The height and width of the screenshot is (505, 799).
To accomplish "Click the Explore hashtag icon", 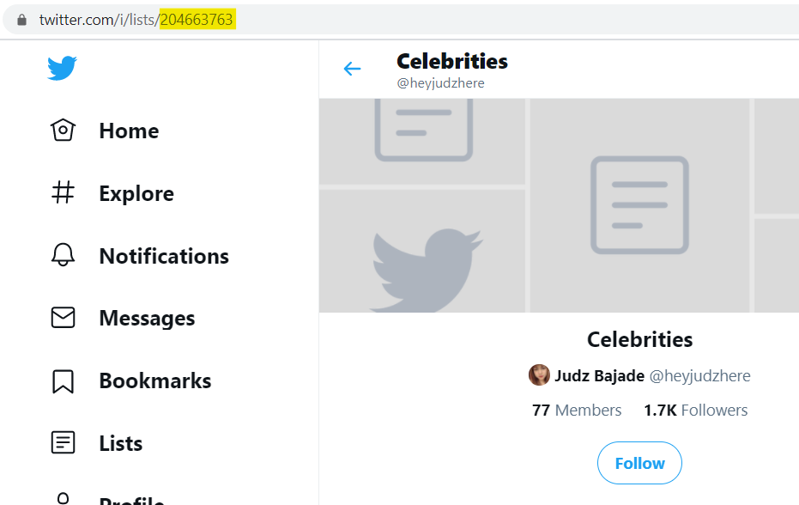I will click(64, 193).
